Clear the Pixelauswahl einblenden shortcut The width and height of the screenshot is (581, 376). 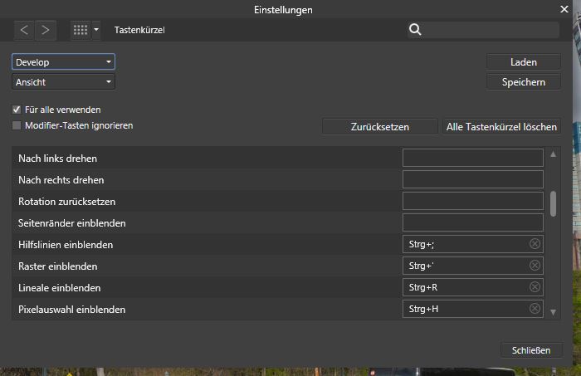[x=535, y=308]
